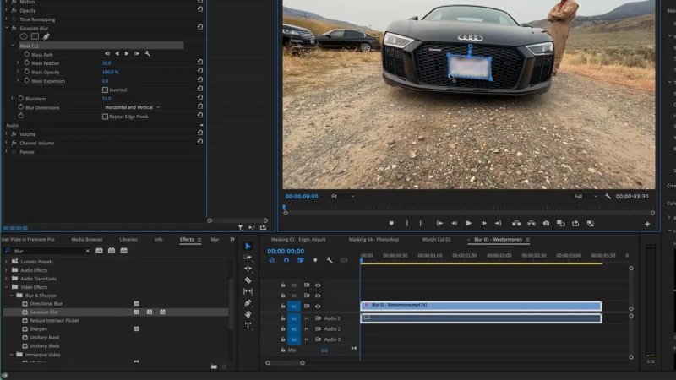Switch to the Libraries tab
Image resolution: width=676 pixels, height=380 pixels.
(x=128, y=240)
